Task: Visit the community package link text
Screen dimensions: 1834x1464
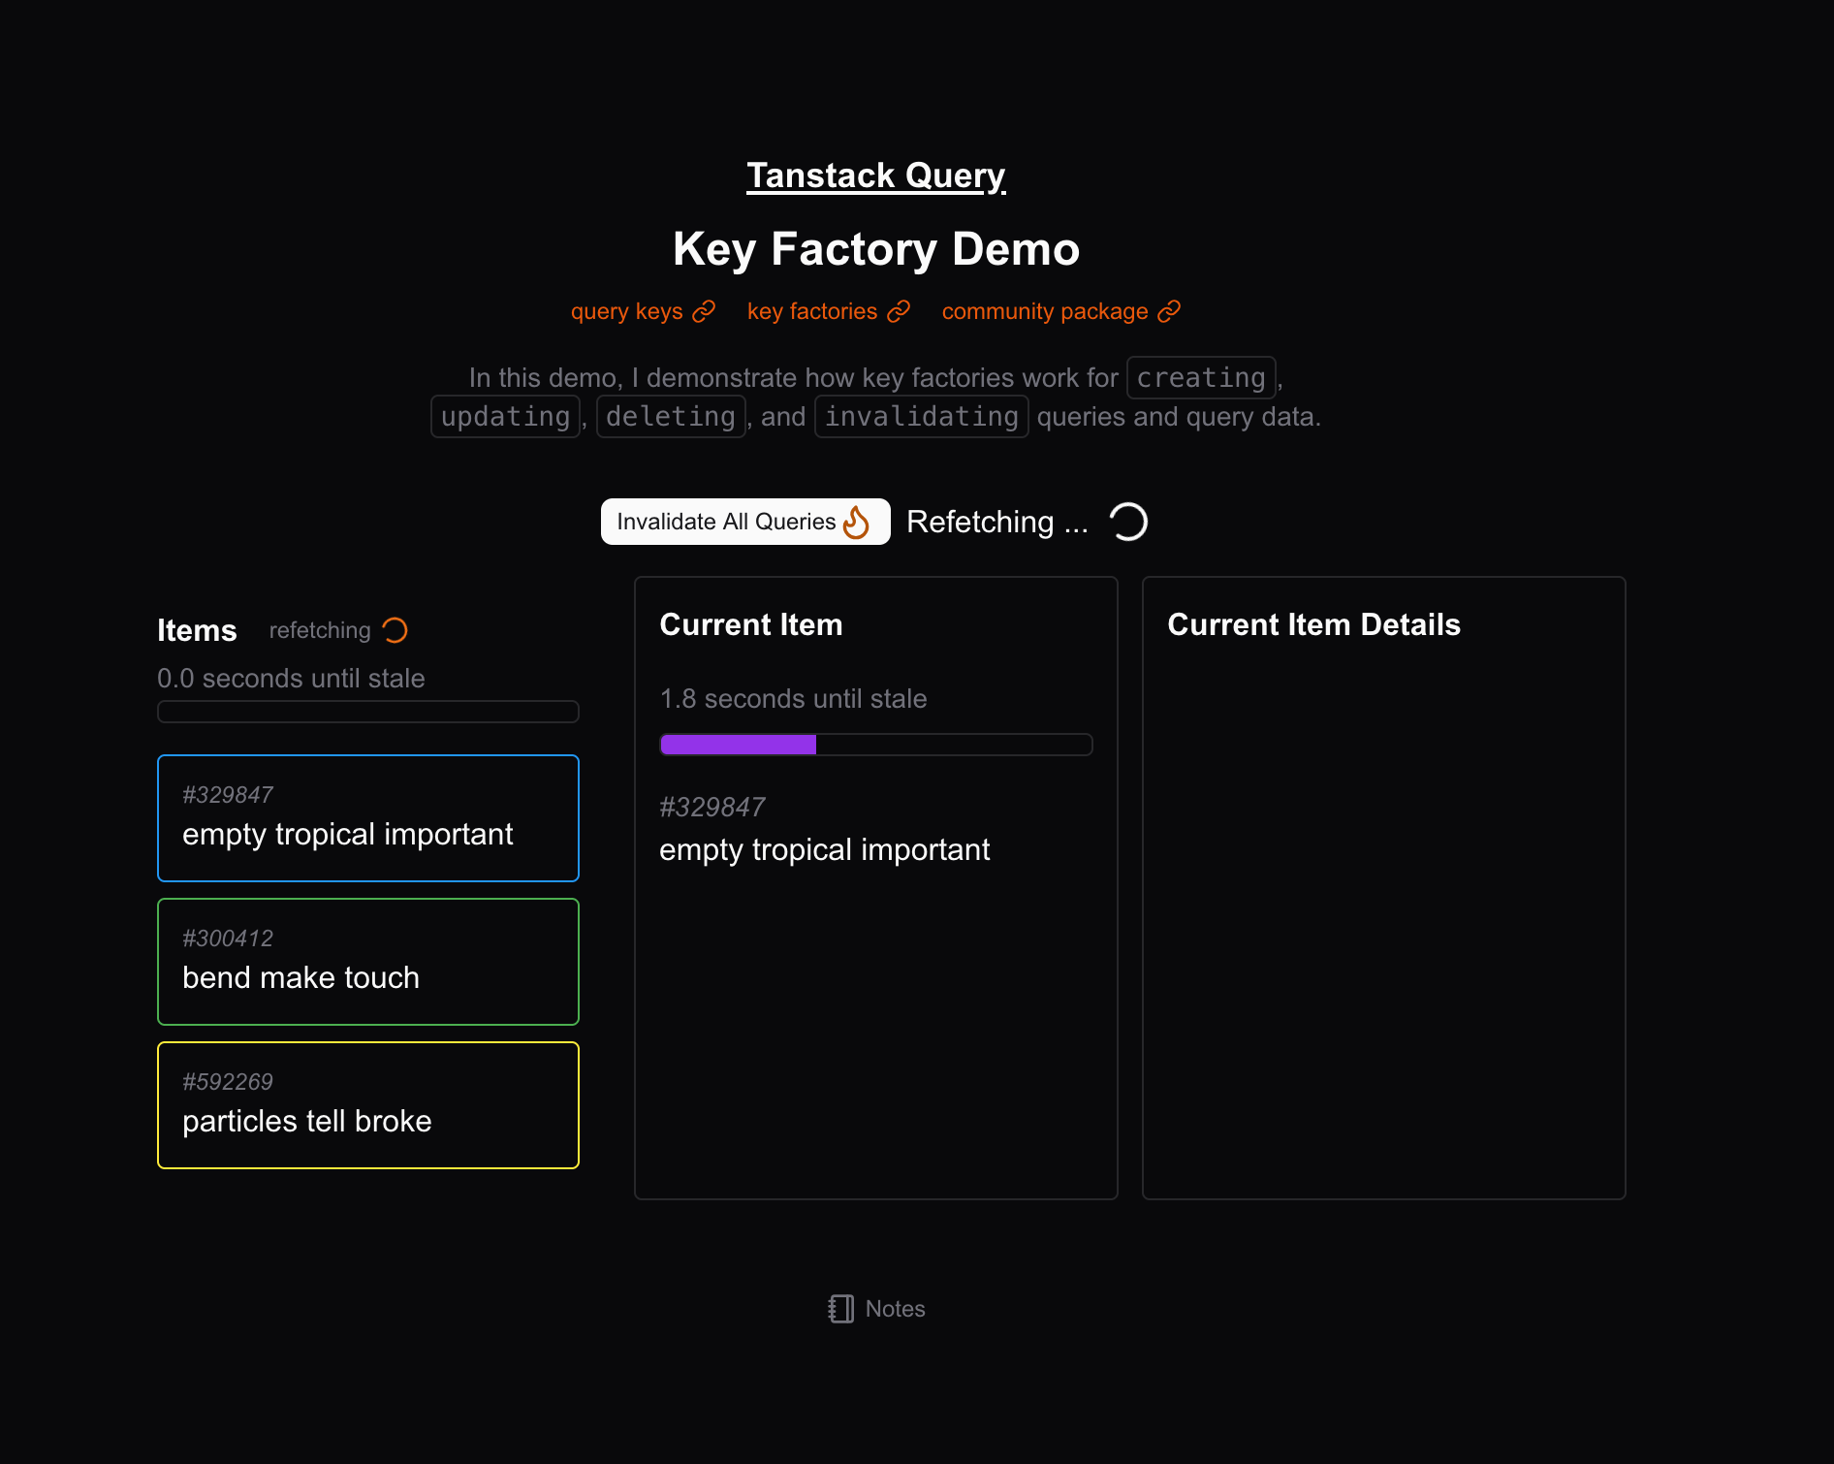Action: (x=1044, y=311)
